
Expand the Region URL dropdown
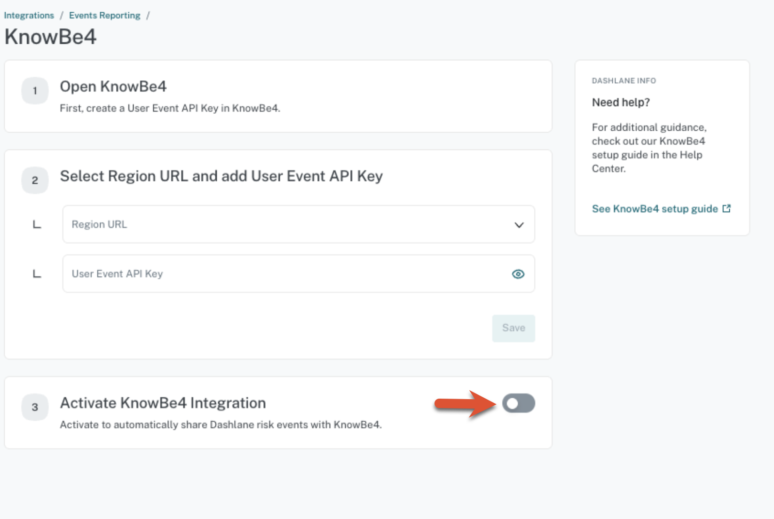[299, 224]
